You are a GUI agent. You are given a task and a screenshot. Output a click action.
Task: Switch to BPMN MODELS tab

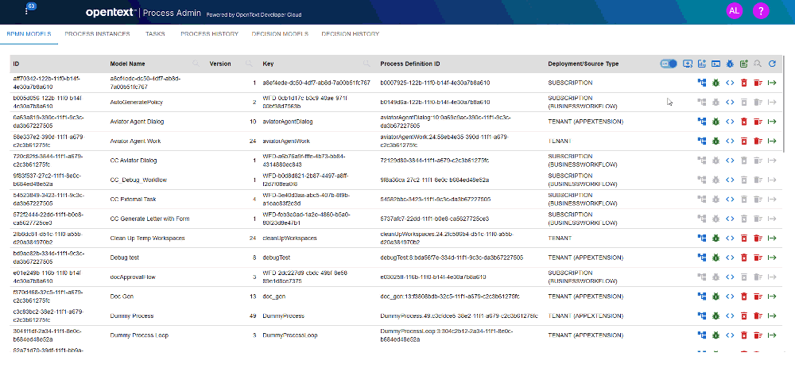[29, 34]
